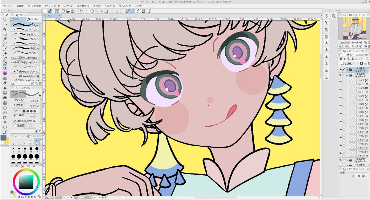
Task: Open the anti-aliasing options dropdown arrow
Action: [38, 111]
